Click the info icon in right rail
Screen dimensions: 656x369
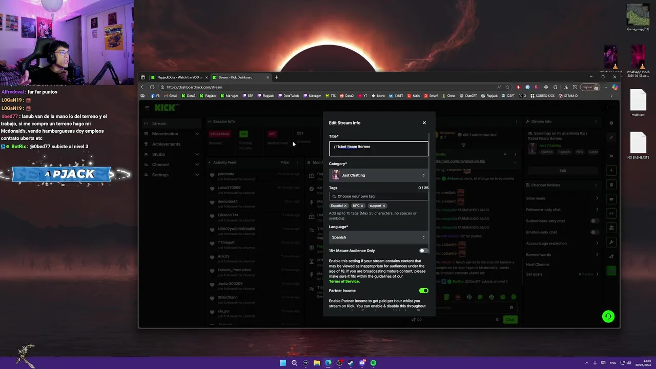click(611, 124)
